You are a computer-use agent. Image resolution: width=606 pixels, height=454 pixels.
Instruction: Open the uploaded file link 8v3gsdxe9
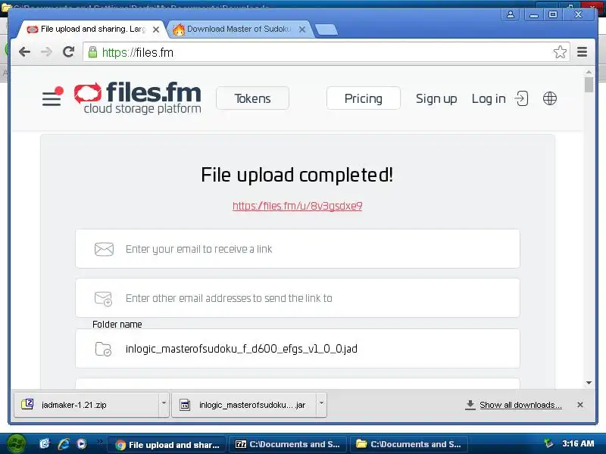297,206
